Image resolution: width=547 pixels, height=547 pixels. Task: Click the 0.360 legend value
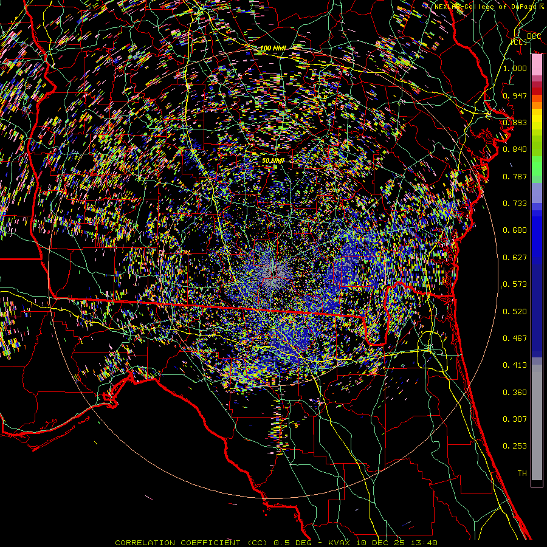[x=515, y=393]
